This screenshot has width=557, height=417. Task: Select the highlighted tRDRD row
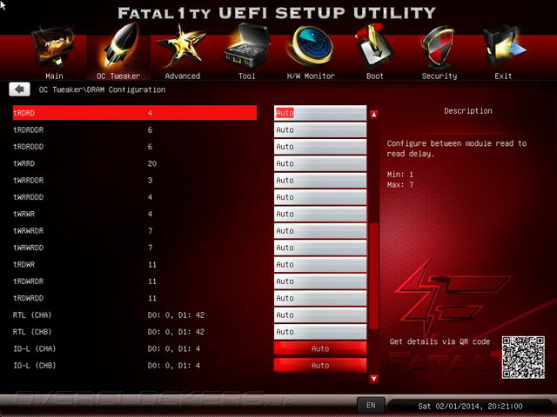[x=135, y=113]
